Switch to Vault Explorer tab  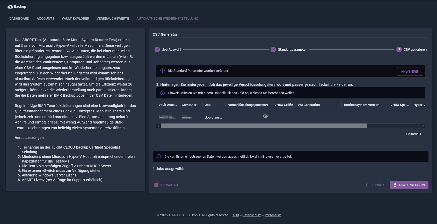[75, 19]
